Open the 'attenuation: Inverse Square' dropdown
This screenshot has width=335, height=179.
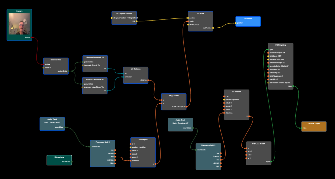(280, 83)
